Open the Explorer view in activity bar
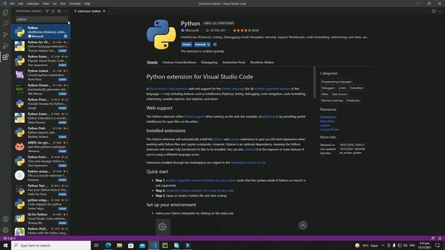Viewport: 445px width, 250px height. tap(6, 12)
